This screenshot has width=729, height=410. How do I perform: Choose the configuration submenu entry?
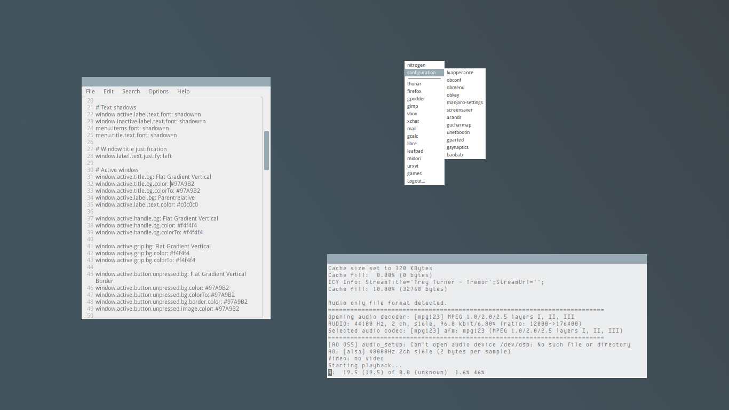click(x=424, y=73)
